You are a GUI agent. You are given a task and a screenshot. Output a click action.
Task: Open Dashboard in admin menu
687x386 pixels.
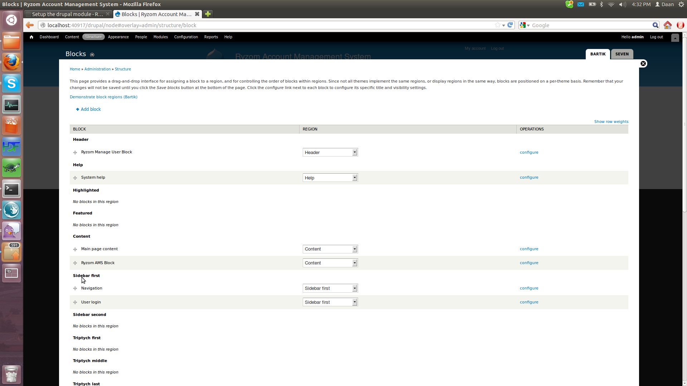49,37
